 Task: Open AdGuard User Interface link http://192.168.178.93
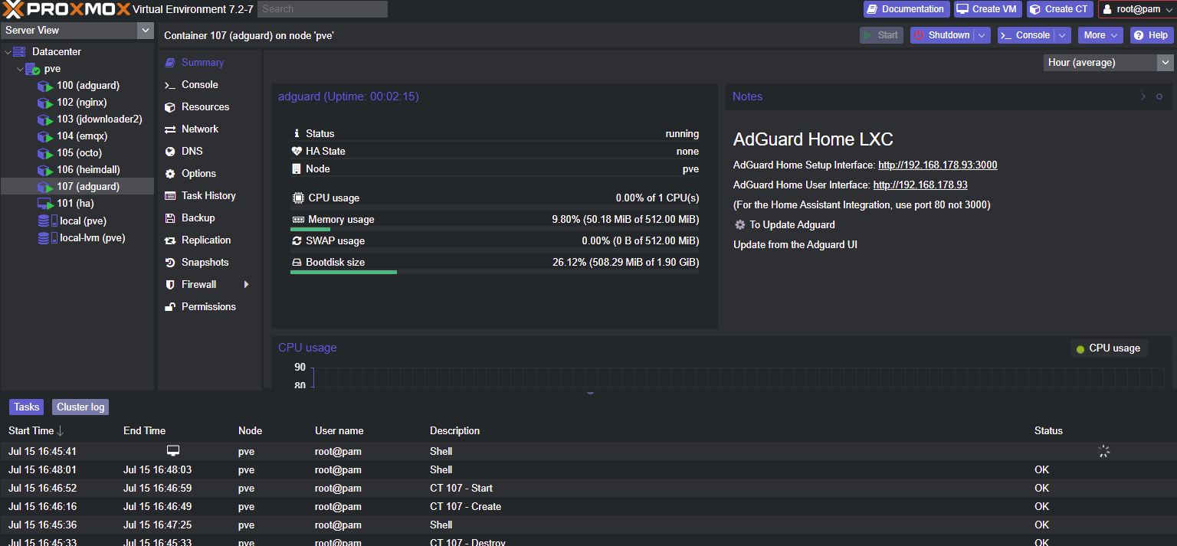coord(920,185)
